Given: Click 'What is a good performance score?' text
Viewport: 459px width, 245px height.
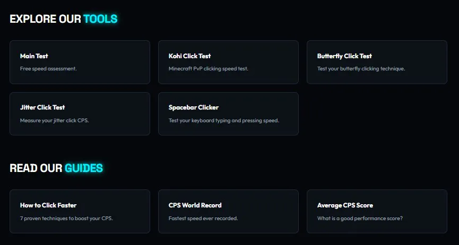Looking at the screenshot, I should click(360, 219).
